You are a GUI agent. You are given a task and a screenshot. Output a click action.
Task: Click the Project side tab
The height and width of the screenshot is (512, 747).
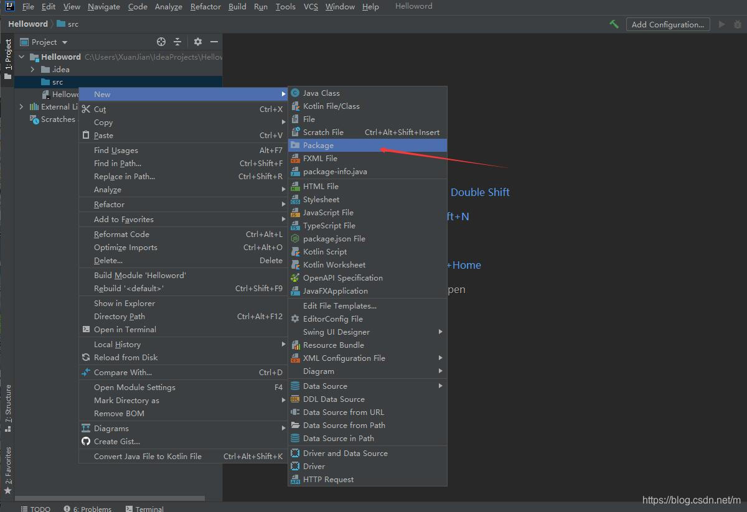click(8, 59)
